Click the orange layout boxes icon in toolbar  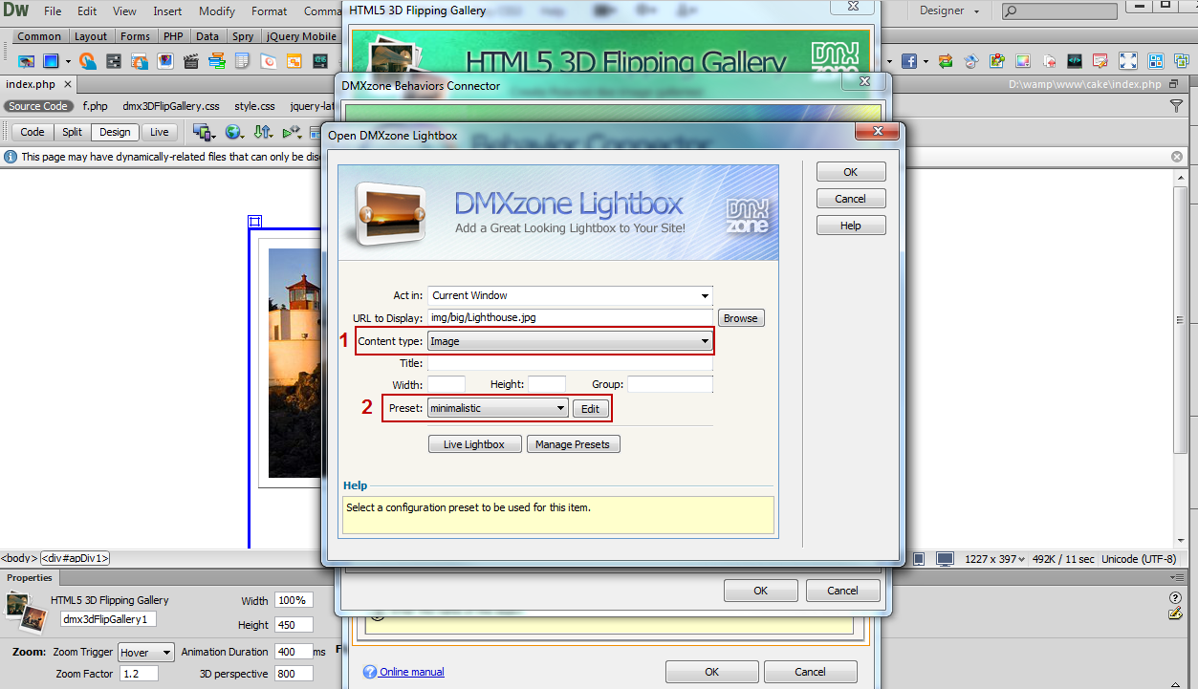[294, 60]
